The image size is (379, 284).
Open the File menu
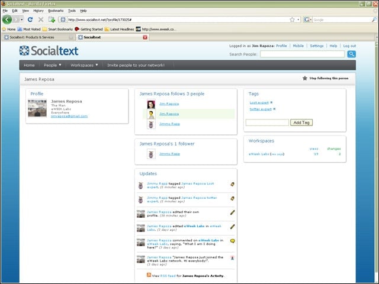tap(5, 11)
